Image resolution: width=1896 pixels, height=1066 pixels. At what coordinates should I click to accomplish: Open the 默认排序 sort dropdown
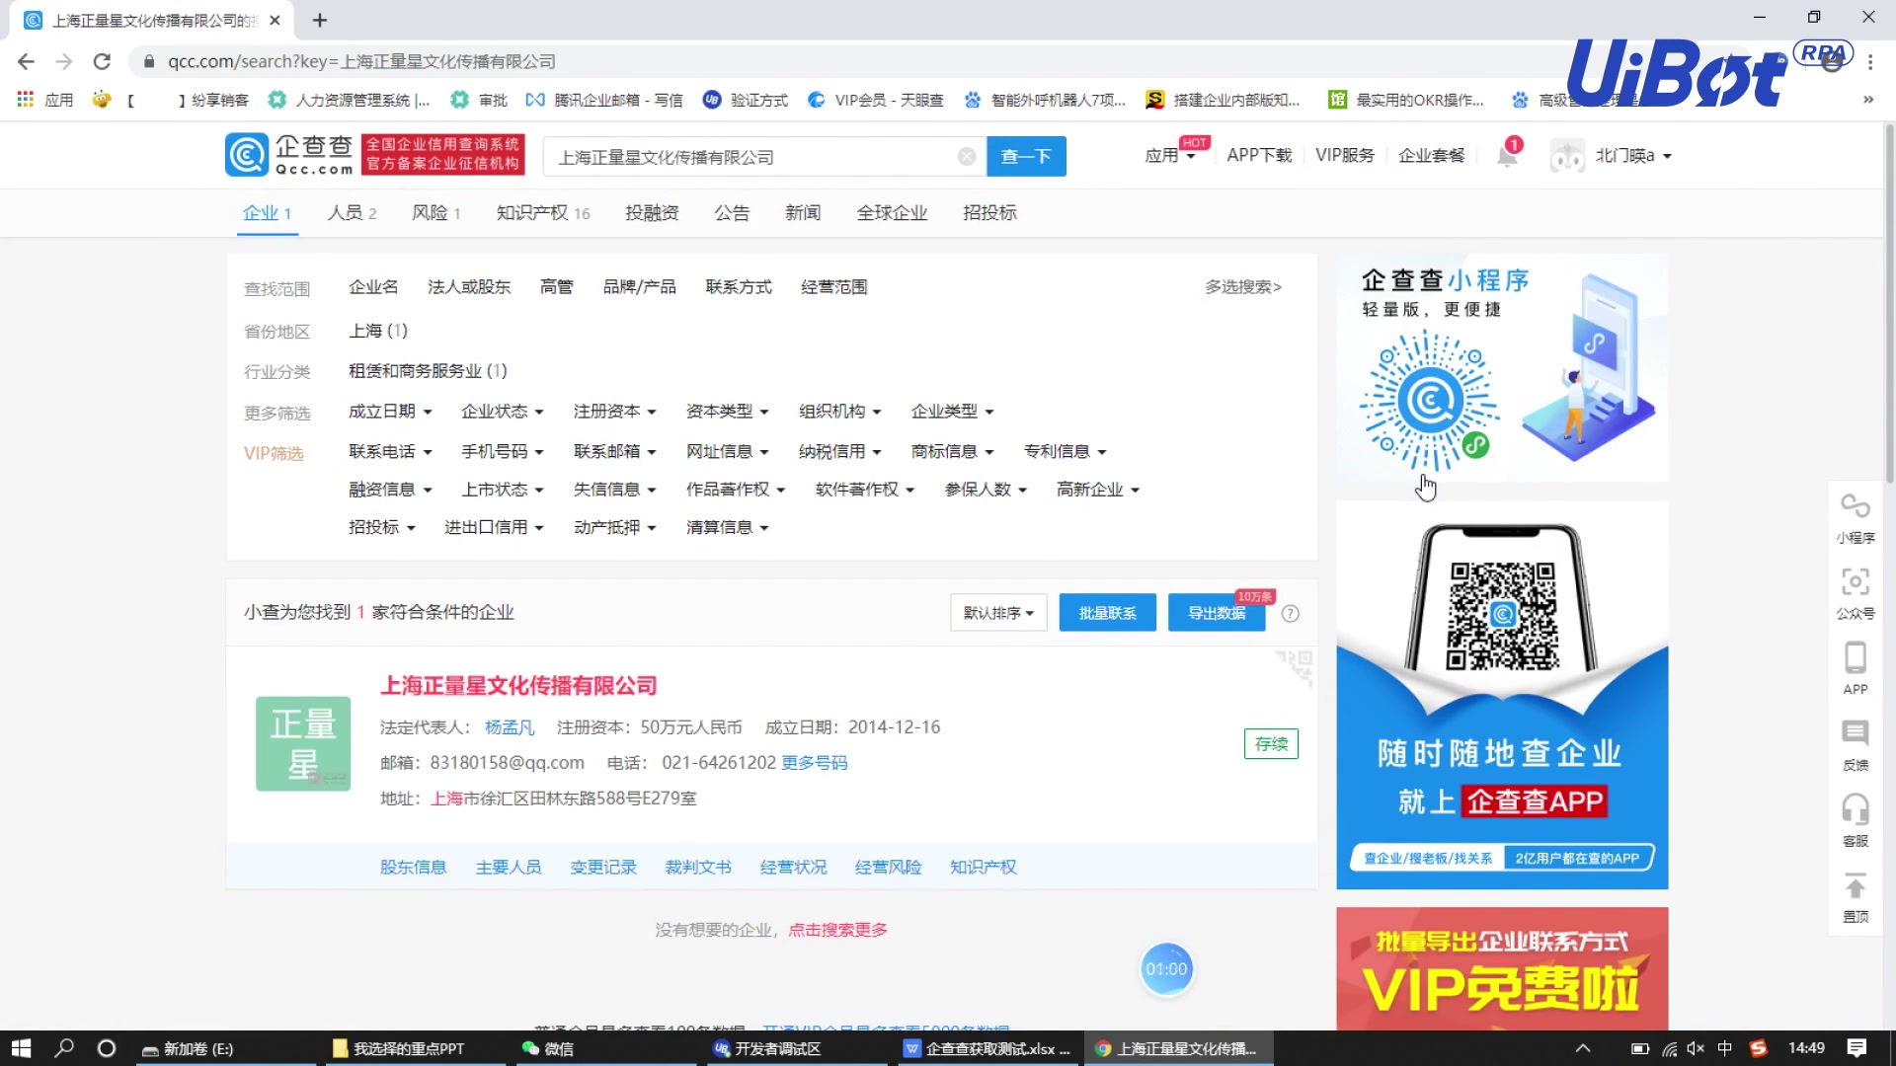[x=998, y=613]
